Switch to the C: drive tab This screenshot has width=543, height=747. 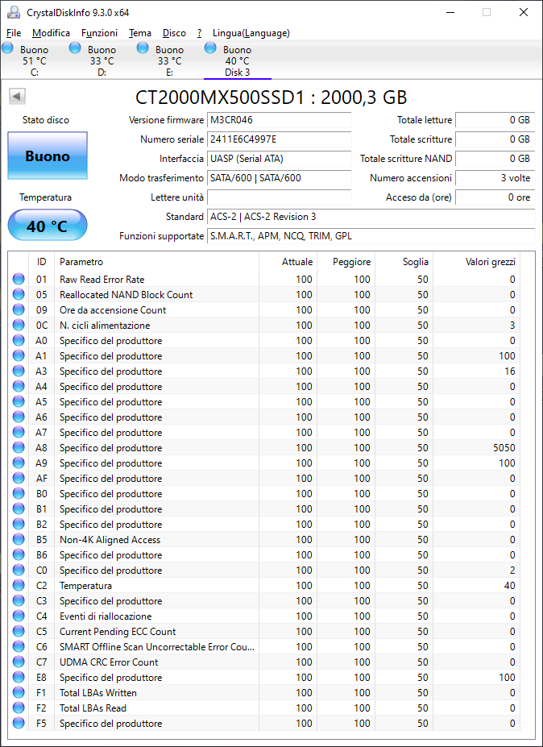coord(35,60)
